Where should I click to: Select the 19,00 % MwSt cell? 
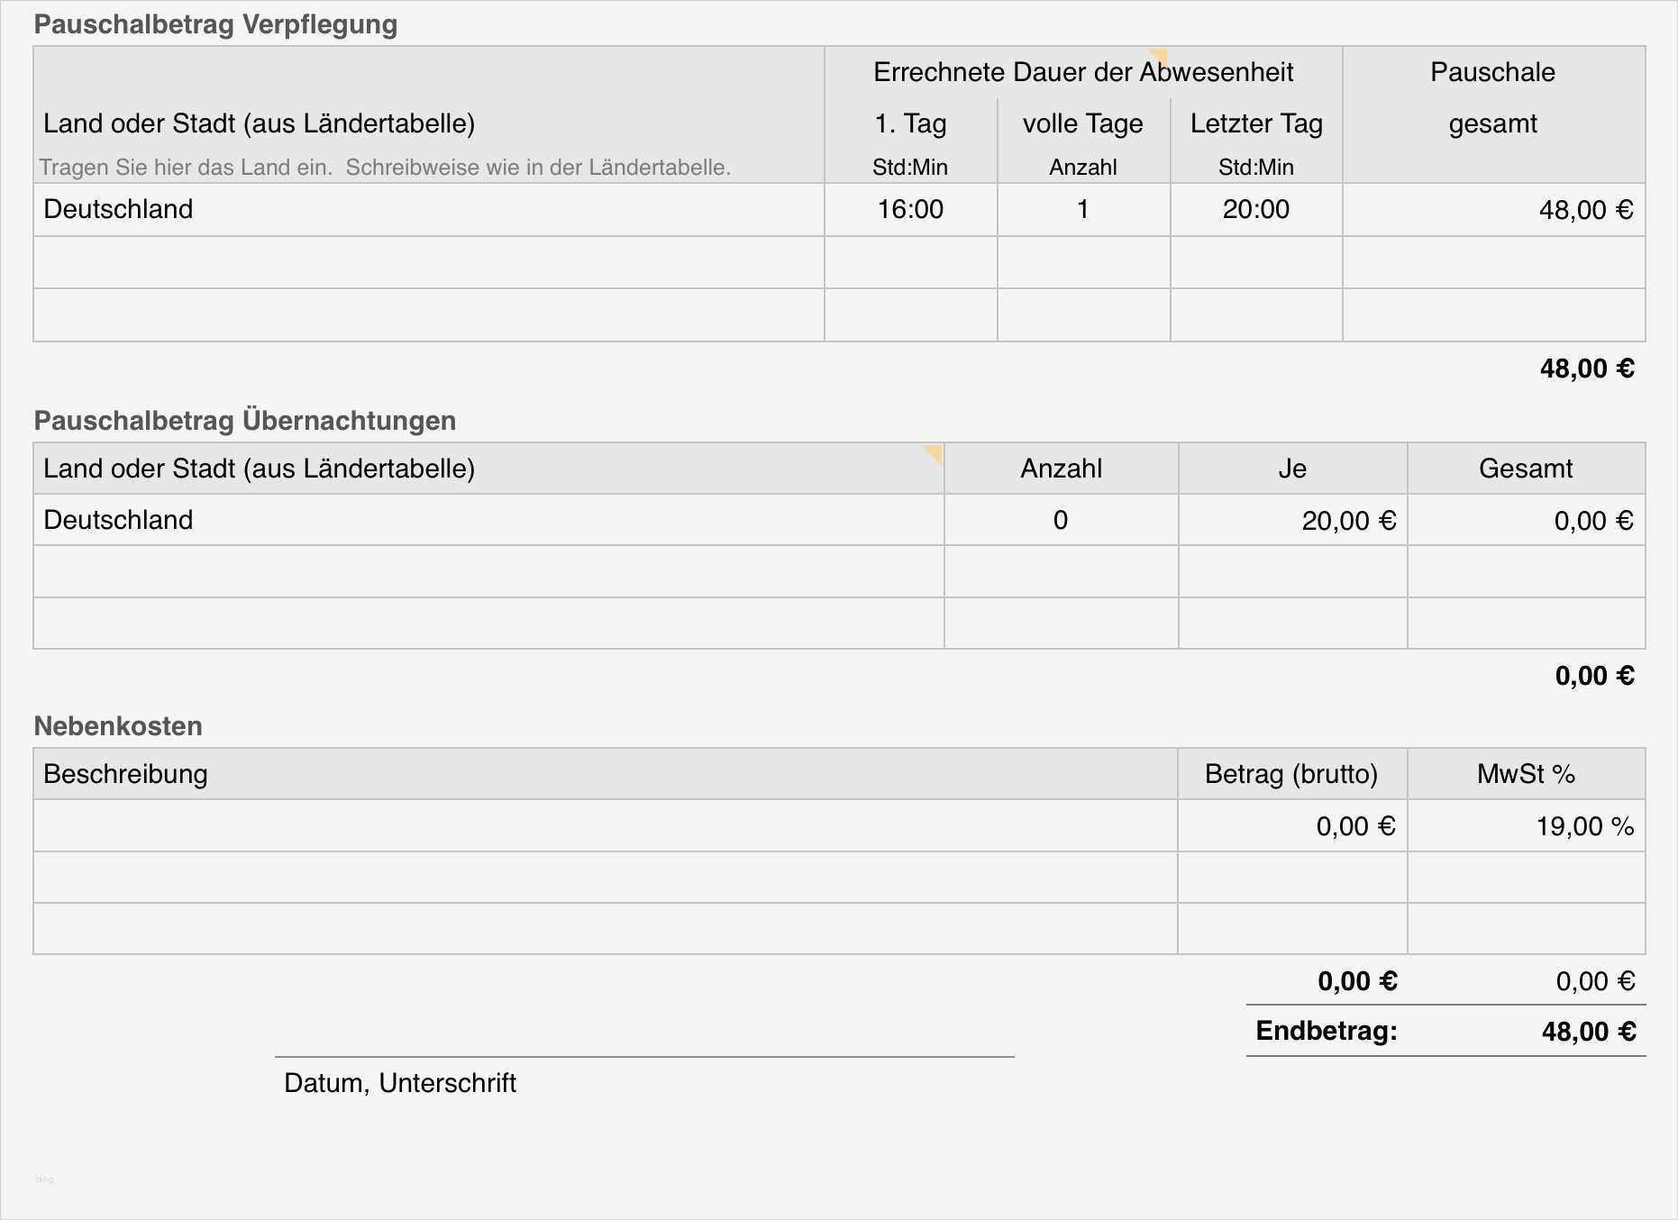click(1526, 825)
